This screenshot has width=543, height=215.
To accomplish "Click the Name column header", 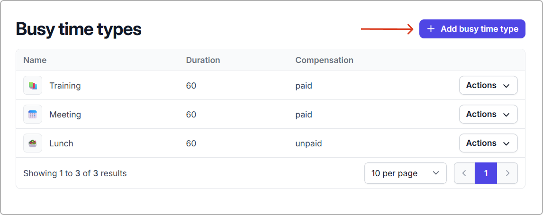I will click(35, 60).
